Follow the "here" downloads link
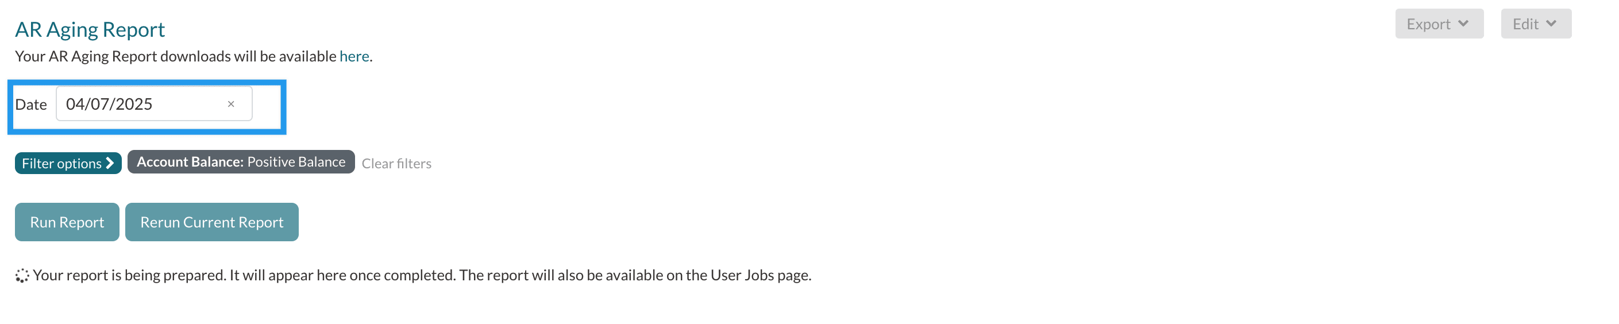Viewport: 1619px width, 324px height. coord(354,56)
